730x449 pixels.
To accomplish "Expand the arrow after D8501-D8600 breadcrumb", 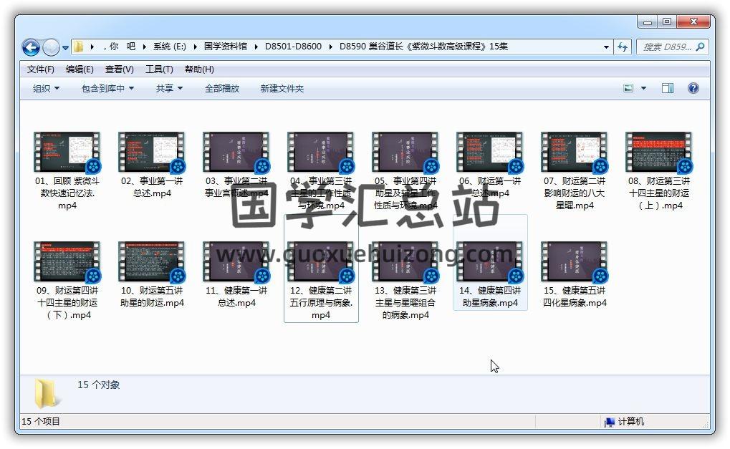I will click(330, 47).
